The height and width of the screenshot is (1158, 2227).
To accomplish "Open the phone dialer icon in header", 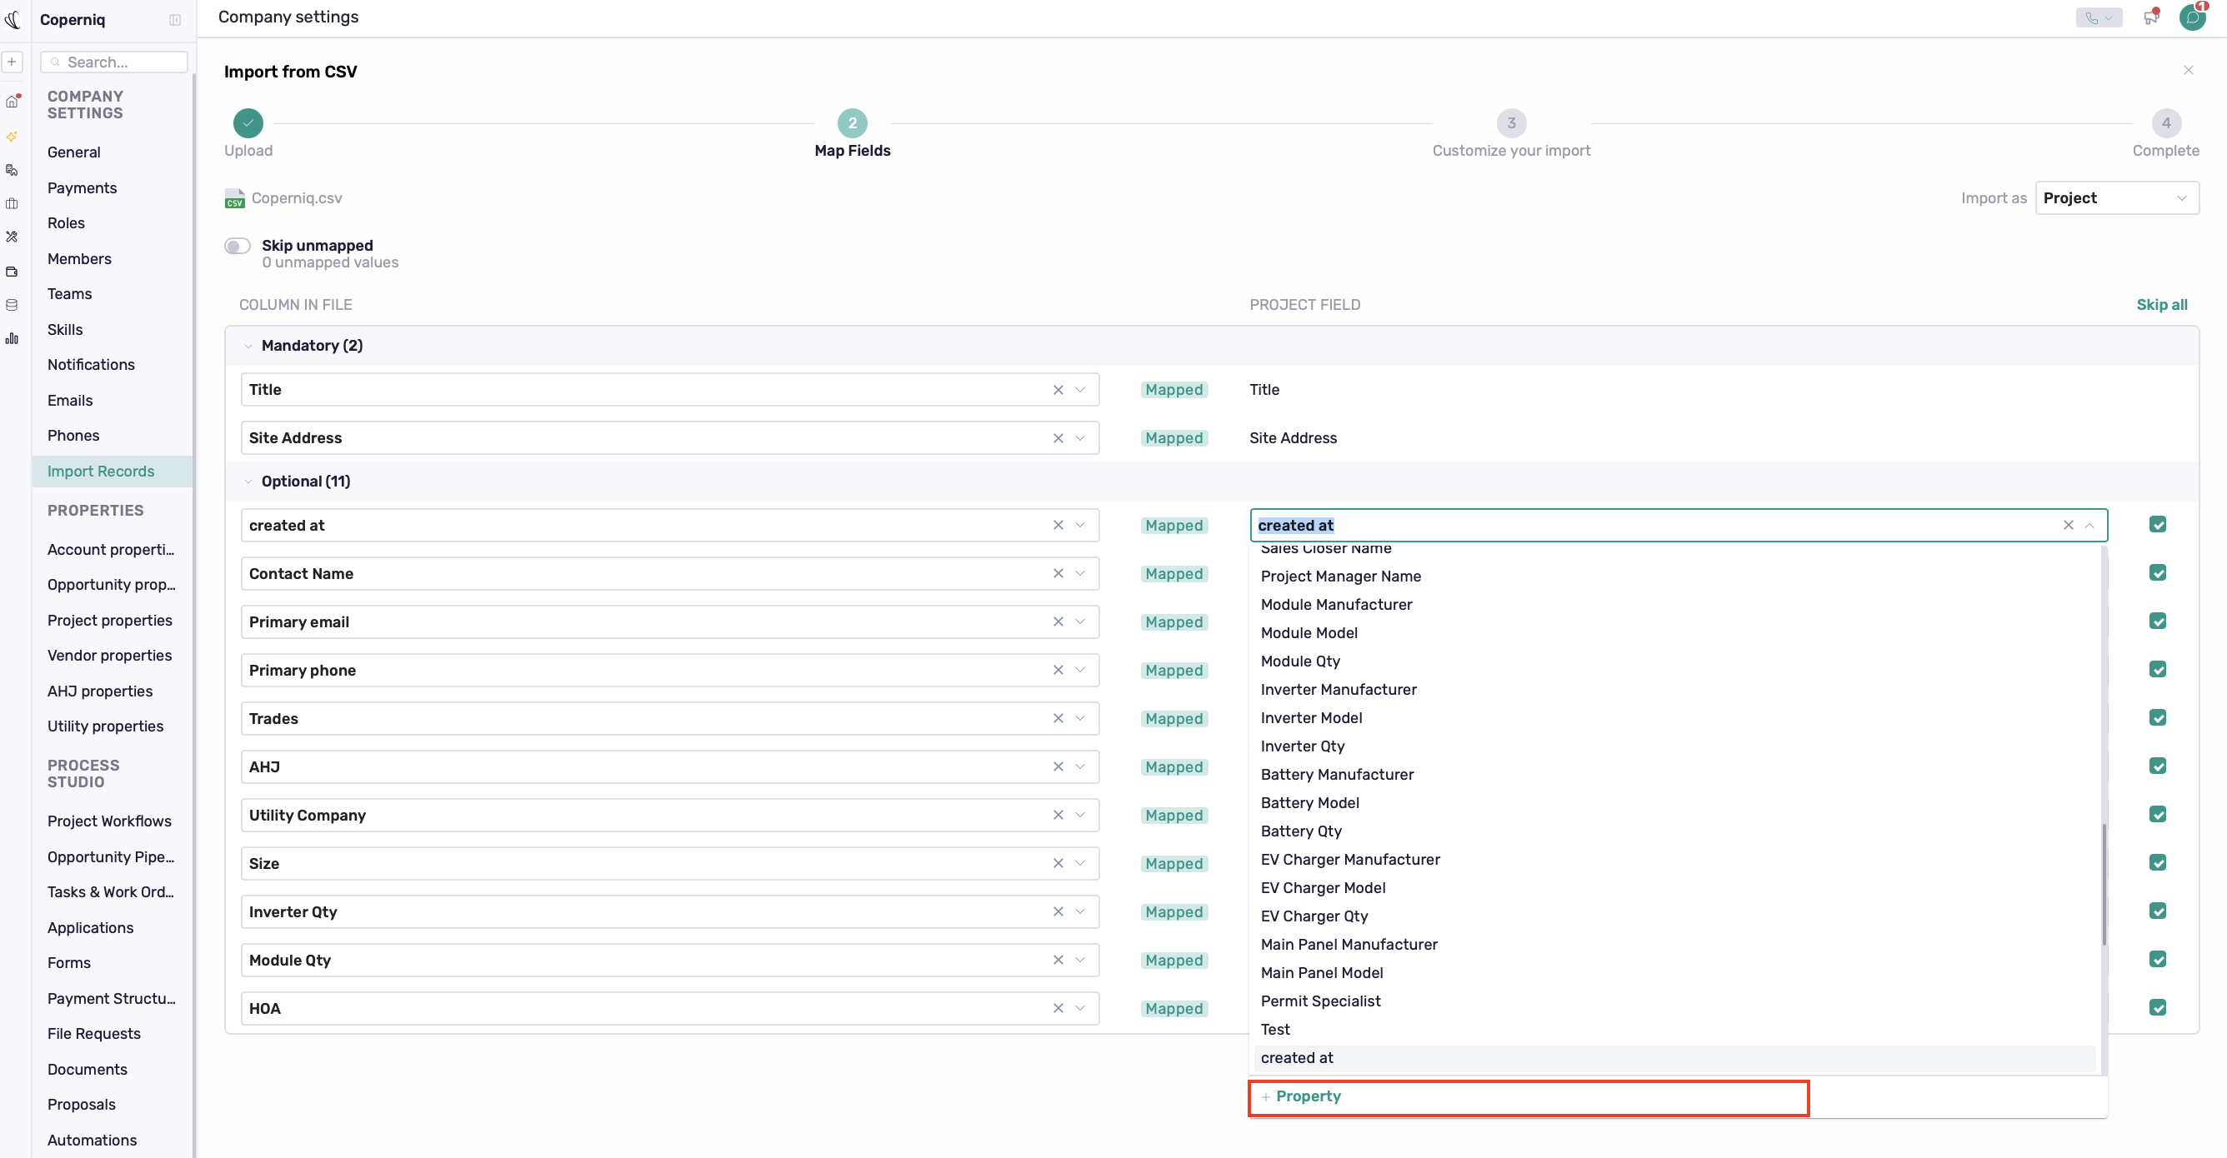I will click(x=2098, y=17).
